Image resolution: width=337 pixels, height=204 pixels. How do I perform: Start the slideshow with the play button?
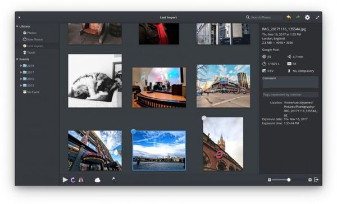65,180
